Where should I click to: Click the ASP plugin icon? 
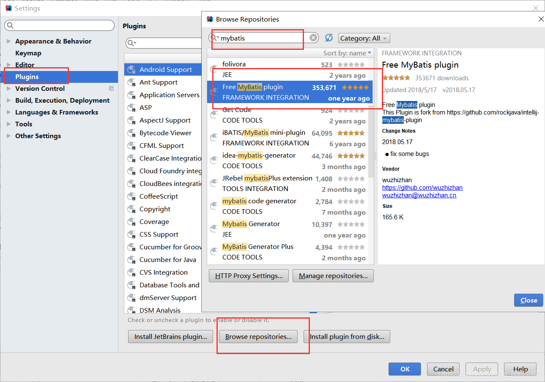[x=131, y=108]
